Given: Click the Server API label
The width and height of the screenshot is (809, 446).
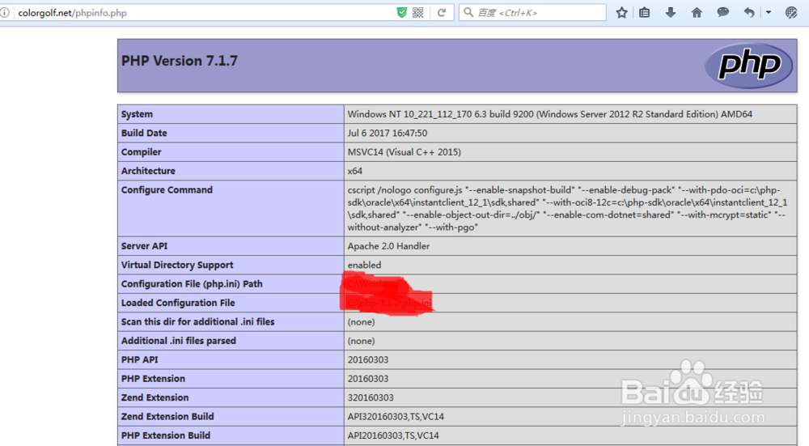Looking at the screenshot, I should point(145,246).
